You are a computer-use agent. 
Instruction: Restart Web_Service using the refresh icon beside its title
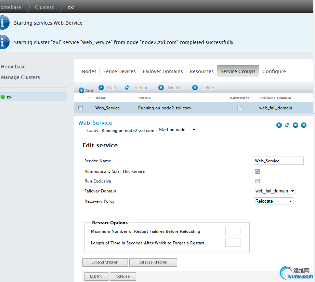point(287,125)
